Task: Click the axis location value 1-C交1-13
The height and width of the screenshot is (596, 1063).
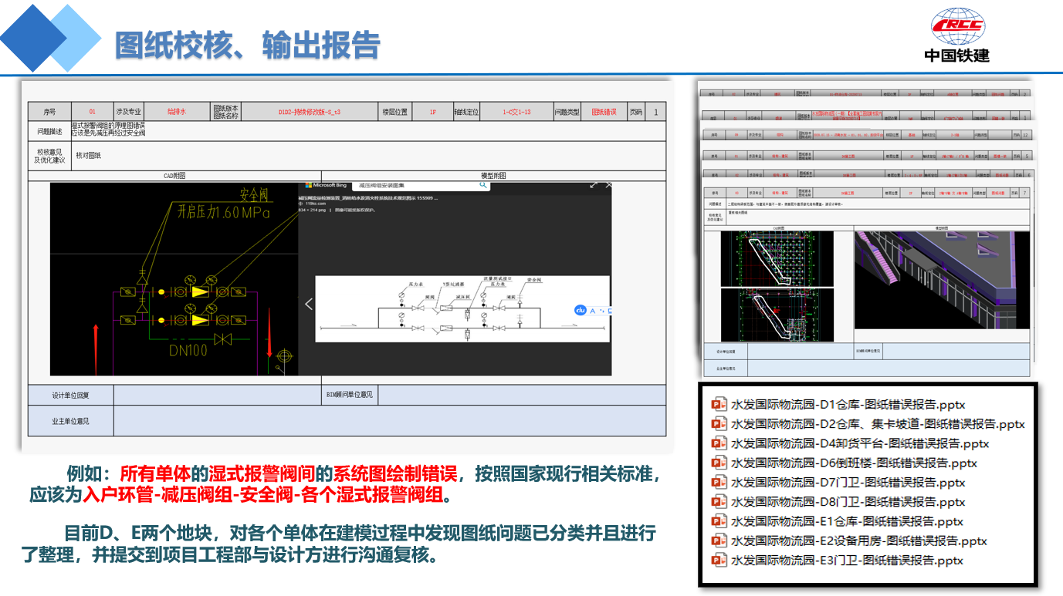Action: tap(516, 112)
